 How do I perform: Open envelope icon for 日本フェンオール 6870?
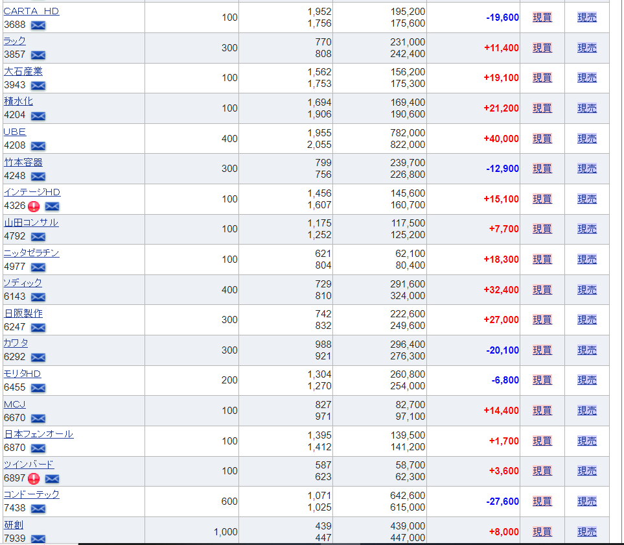pyautogui.click(x=38, y=448)
